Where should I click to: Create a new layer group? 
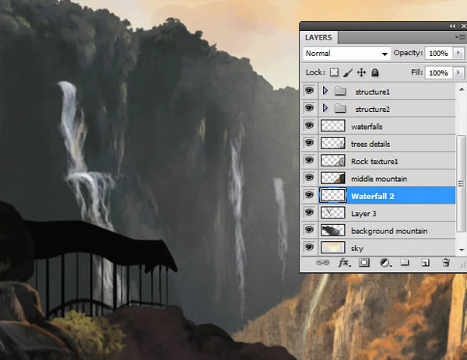405,262
